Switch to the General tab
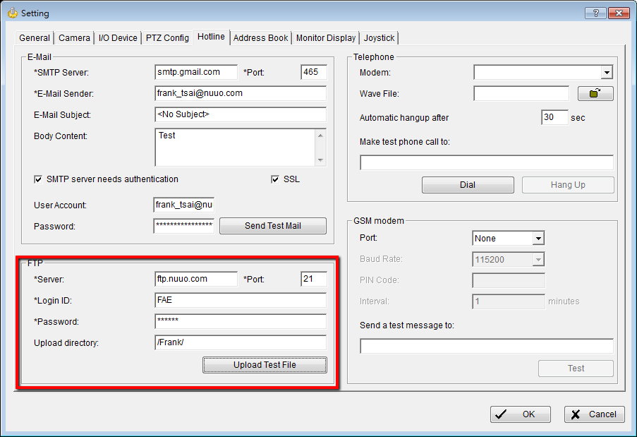Screen dimensions: 637x437 [35, 38]
